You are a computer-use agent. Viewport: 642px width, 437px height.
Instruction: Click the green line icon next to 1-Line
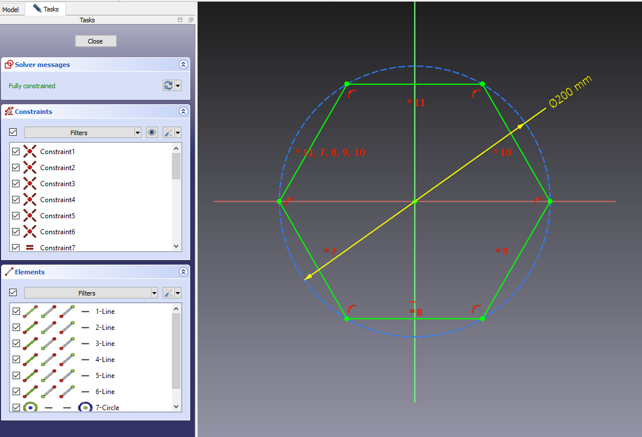[30, 311]
